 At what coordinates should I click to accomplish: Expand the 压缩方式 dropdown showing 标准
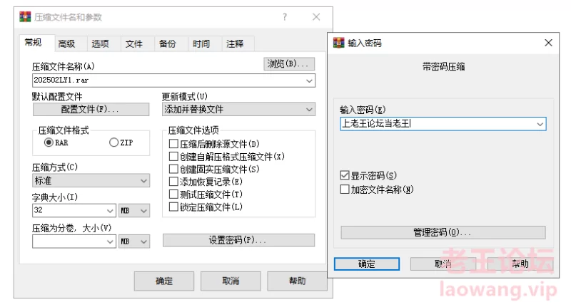pos(91,180)
